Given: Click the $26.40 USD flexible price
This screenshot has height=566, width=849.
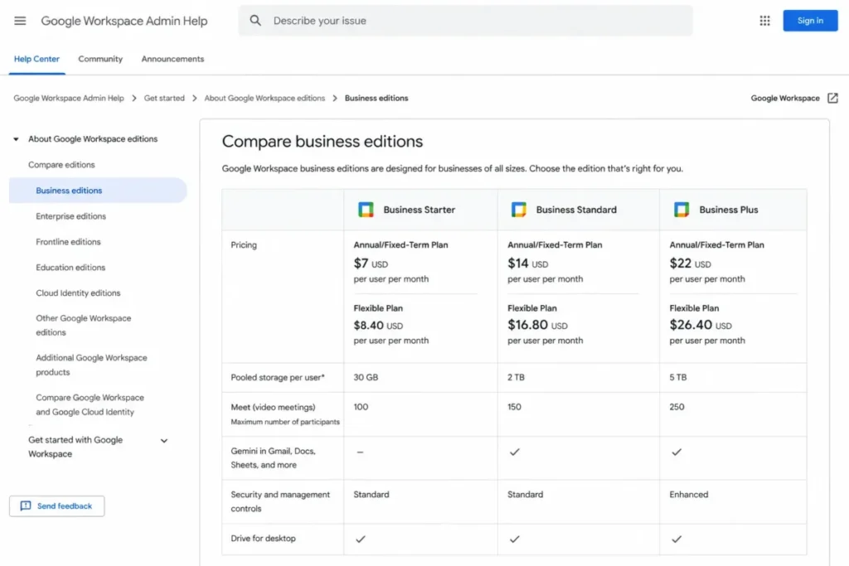Looking at the screenshot, I should [x=701, y=325].
